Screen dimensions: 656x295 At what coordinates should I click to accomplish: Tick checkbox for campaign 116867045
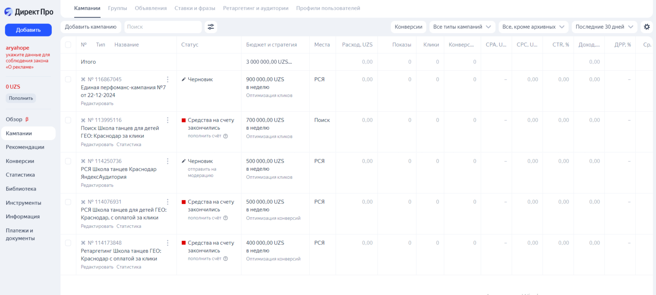point(68,80)
